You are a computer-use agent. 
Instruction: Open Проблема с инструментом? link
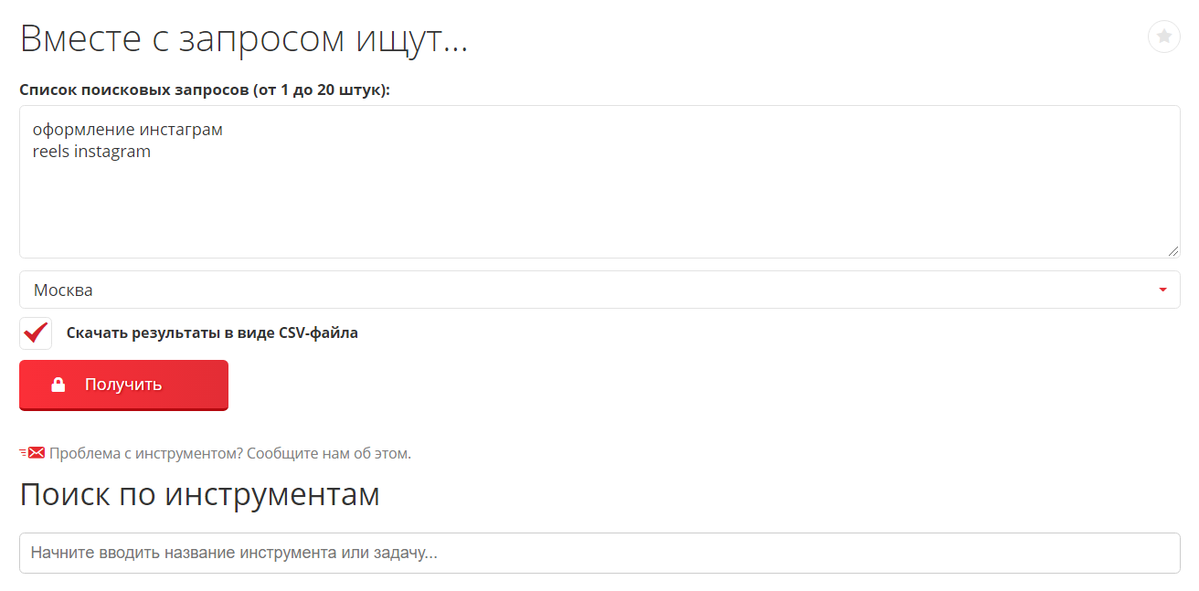[x=145, y=453]
